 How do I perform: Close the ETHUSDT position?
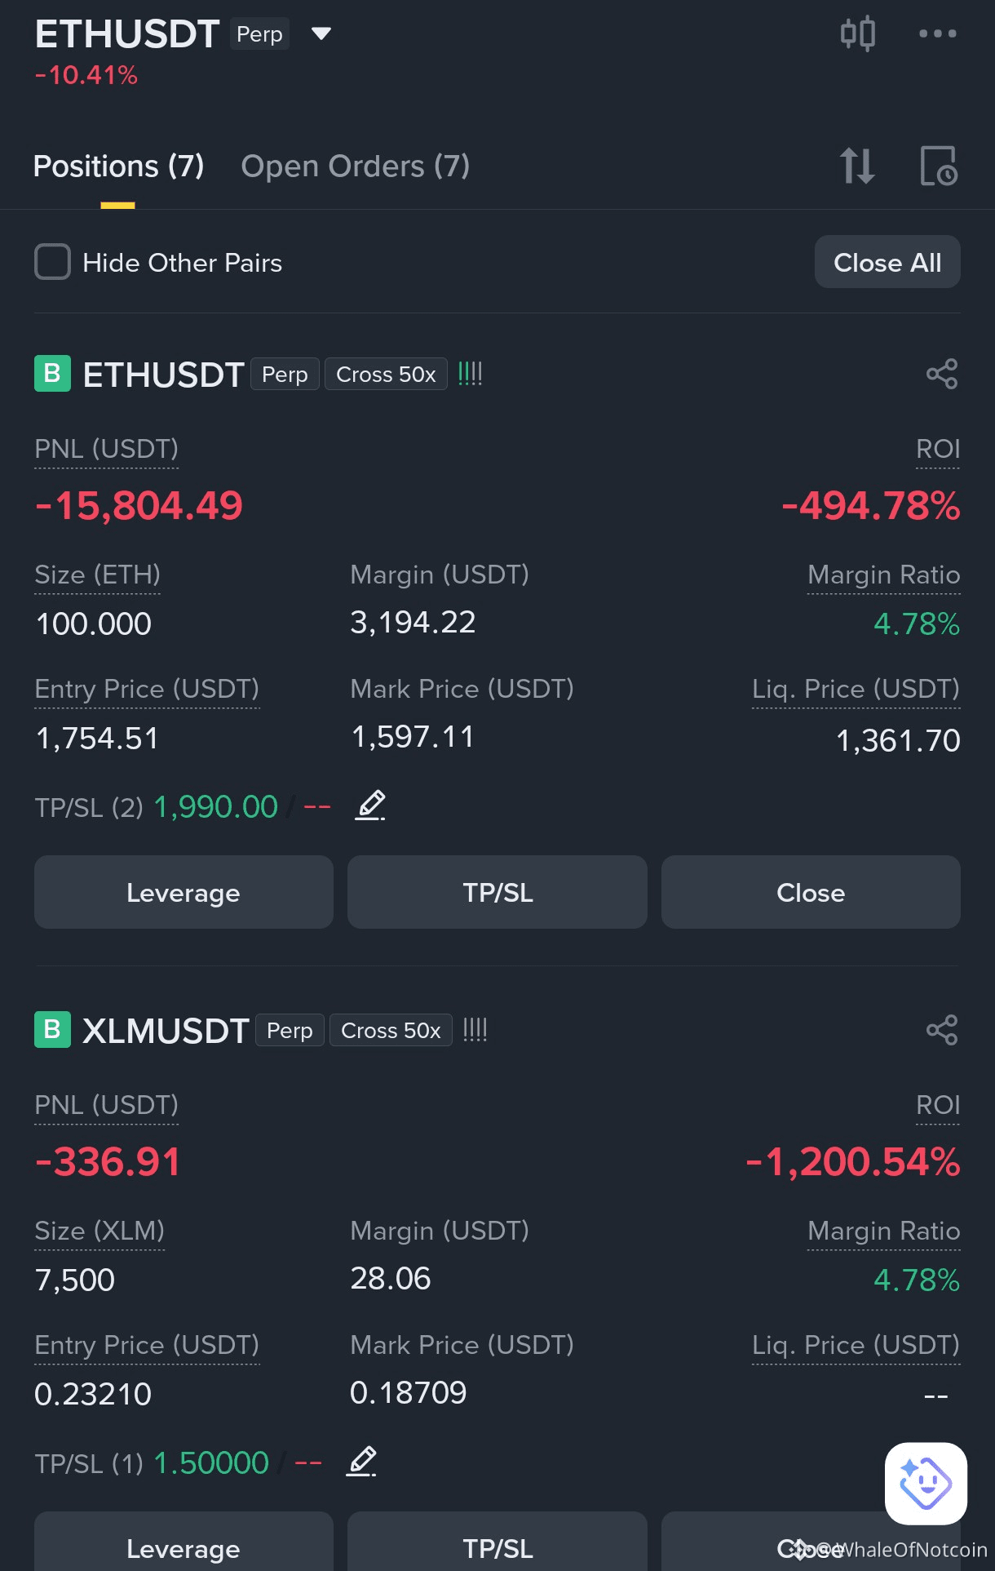[811, 892]
